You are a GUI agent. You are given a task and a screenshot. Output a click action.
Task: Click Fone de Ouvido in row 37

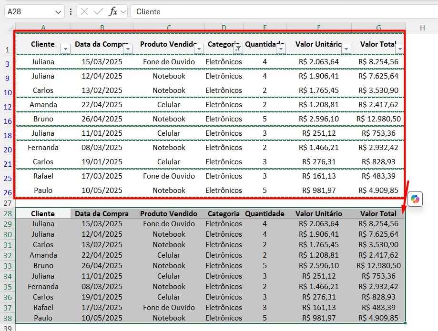pos(169,308)
